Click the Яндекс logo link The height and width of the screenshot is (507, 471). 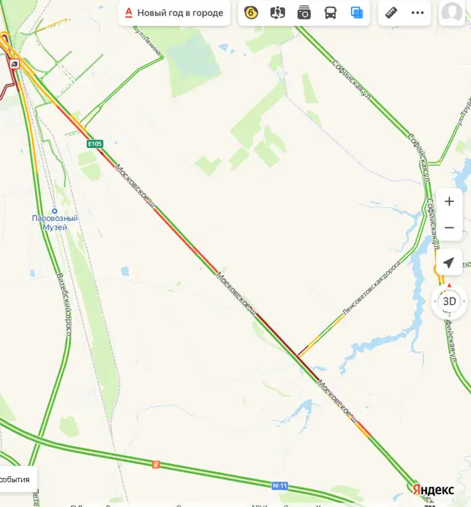pos(434,490)
